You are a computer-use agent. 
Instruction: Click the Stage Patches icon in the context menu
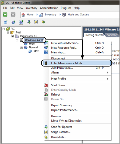tap(46, 132)
